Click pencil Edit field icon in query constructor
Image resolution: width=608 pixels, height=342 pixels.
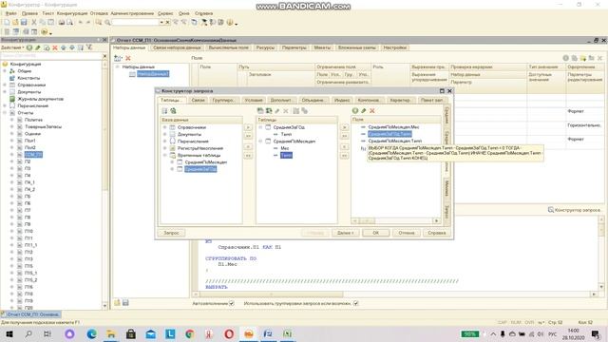tap(363, 111)
